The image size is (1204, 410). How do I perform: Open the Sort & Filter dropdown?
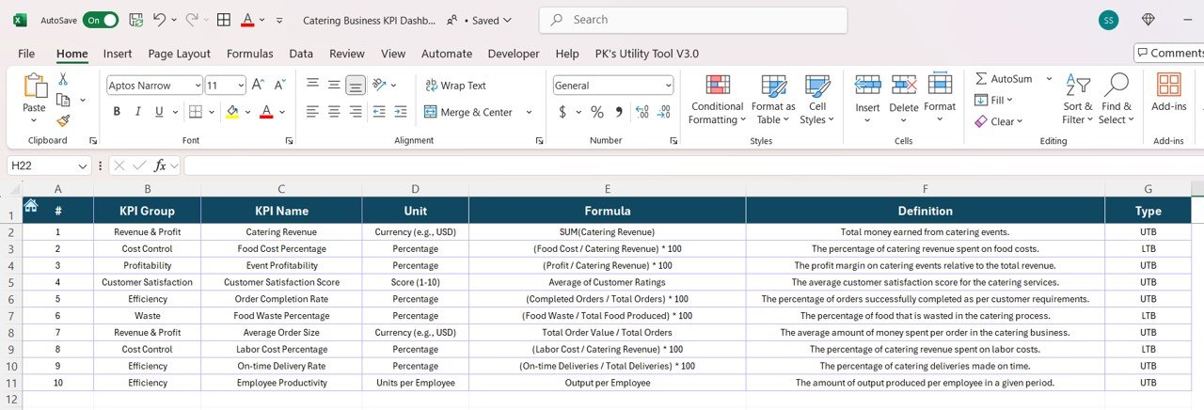(1077, 100)
